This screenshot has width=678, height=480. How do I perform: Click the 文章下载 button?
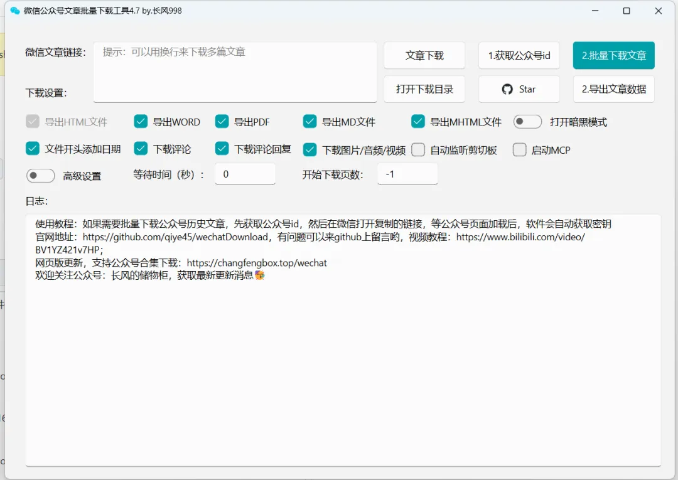click(424, 55)
